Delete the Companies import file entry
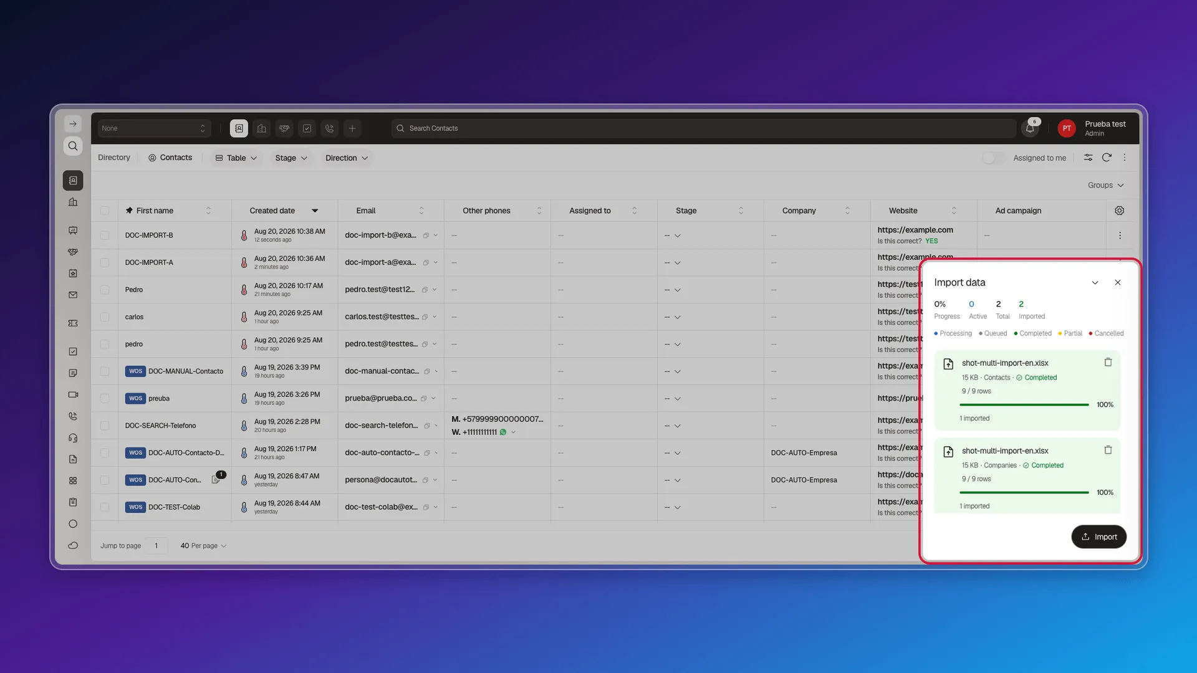Screen dimensions: 1197x673 (x=1108, y=450)
